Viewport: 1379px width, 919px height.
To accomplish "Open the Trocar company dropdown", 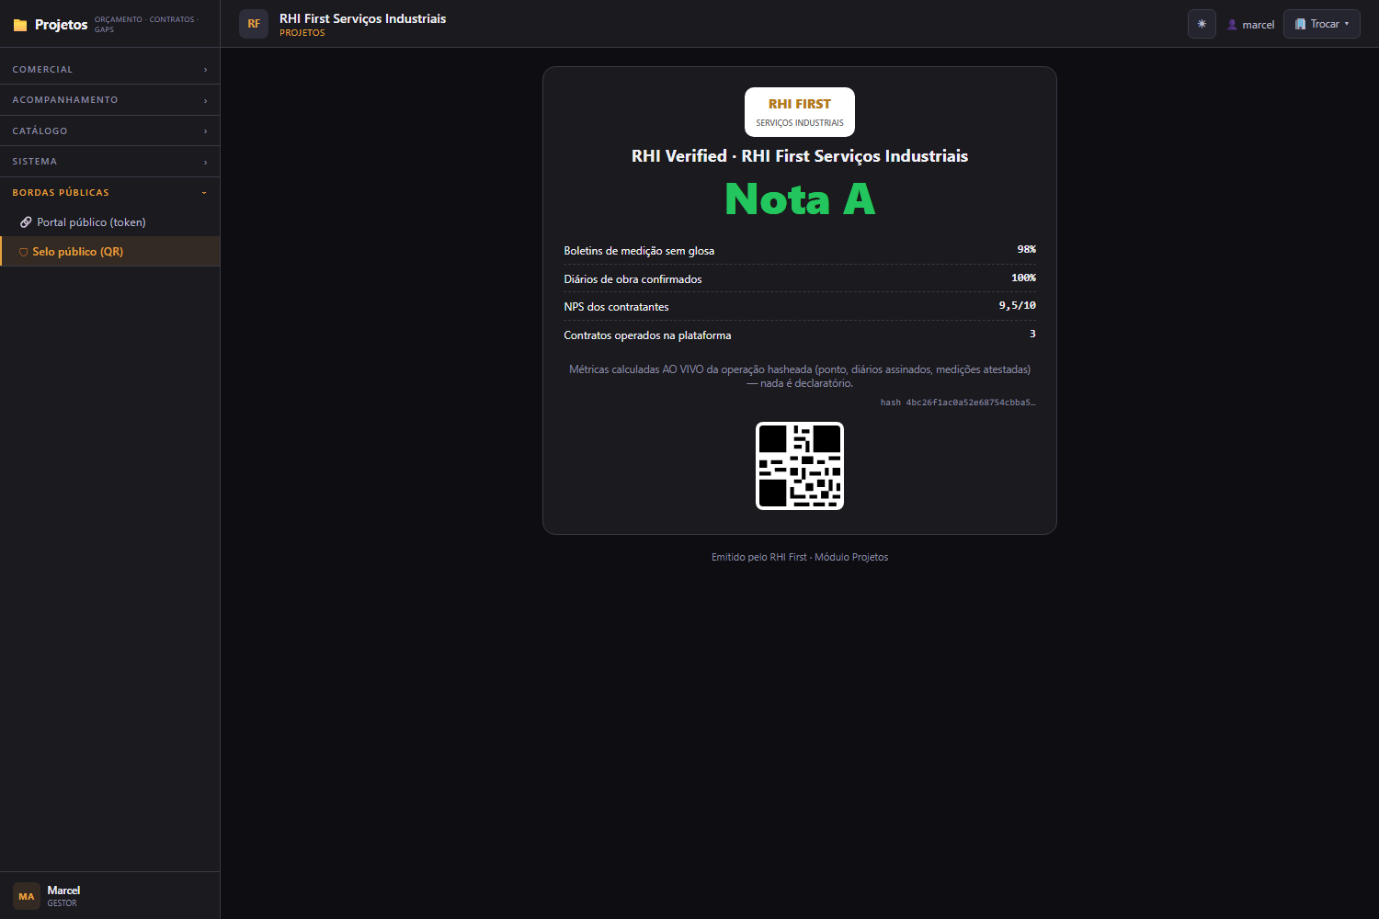I will [x=1321, y=24].
